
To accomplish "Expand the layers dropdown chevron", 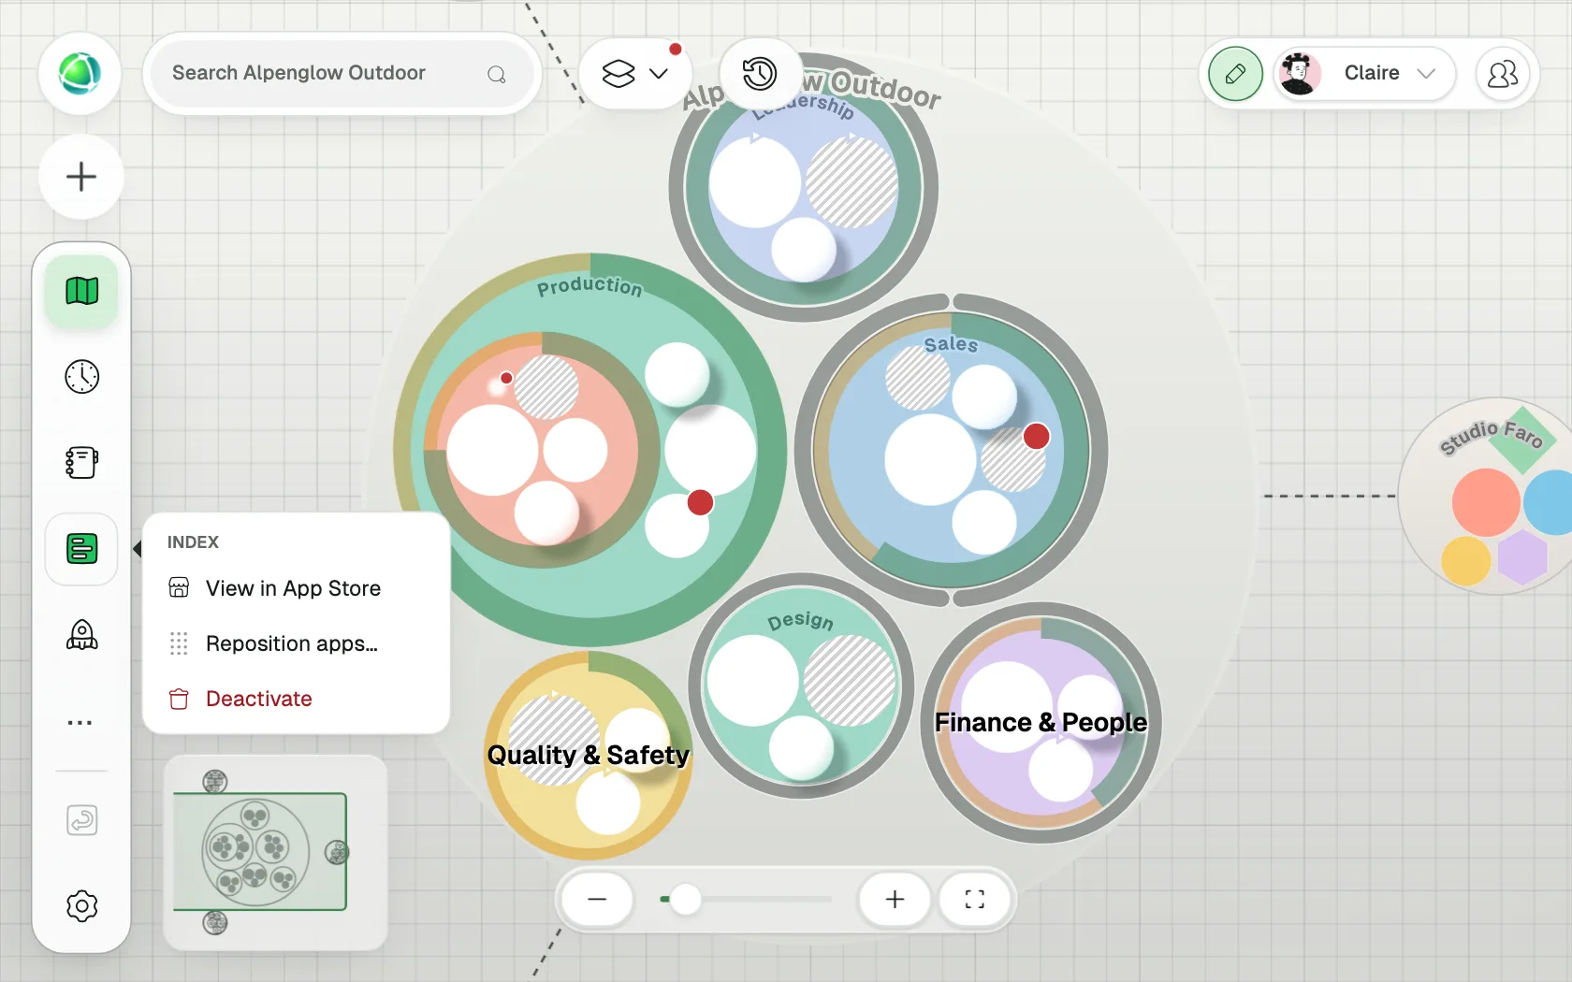I will (659, 73).
